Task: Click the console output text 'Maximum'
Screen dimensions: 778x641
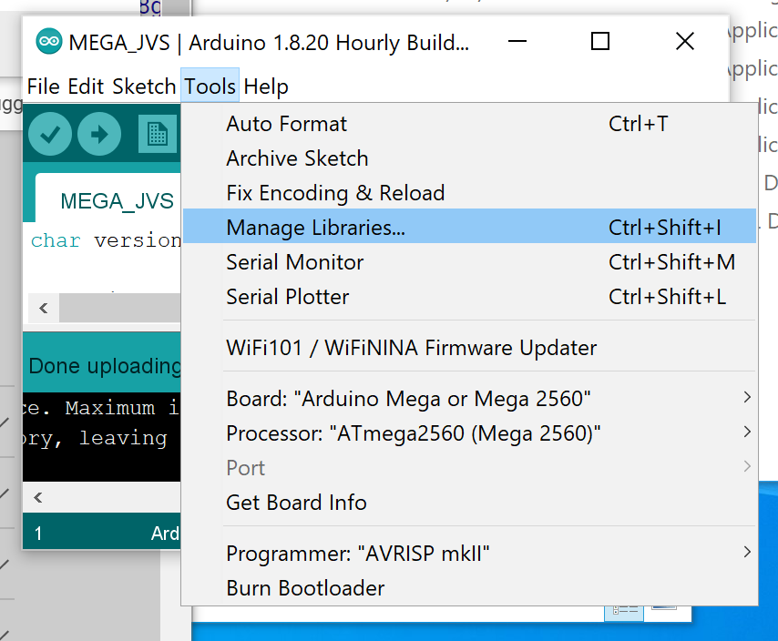Action: tap(109, 408)
